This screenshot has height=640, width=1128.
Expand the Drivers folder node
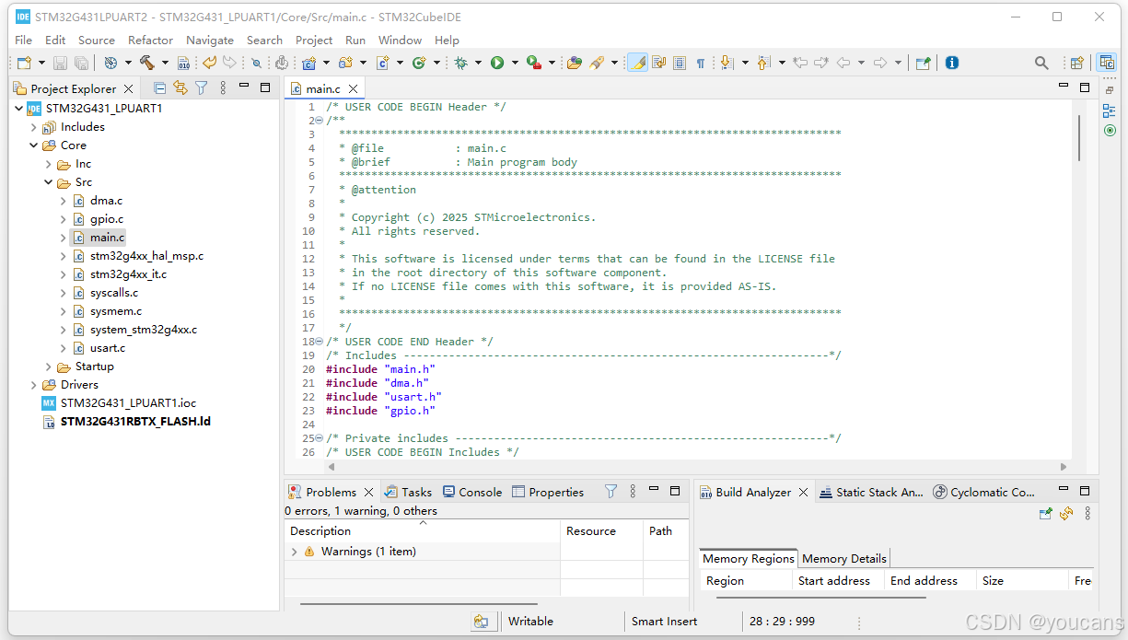34,385
